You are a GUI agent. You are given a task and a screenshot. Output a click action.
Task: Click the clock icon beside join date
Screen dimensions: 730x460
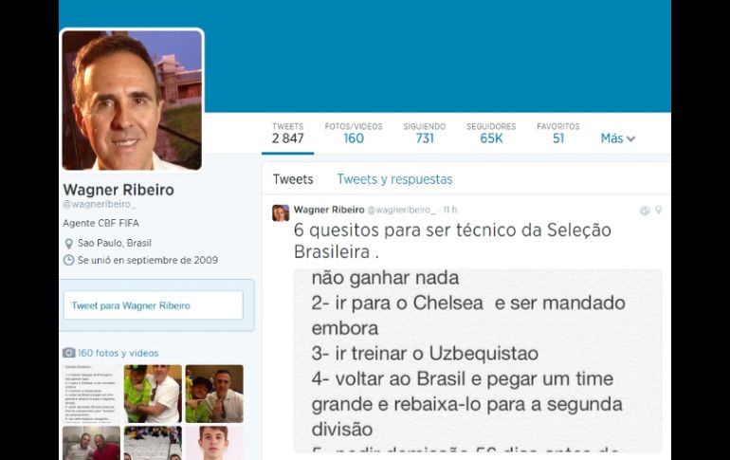tap(68, 260)
